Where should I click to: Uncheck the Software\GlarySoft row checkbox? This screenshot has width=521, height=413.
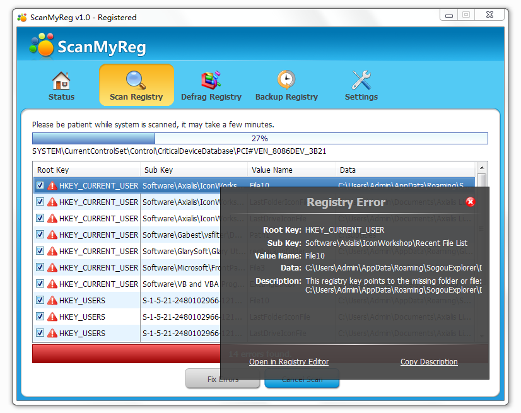coord(40,251)
